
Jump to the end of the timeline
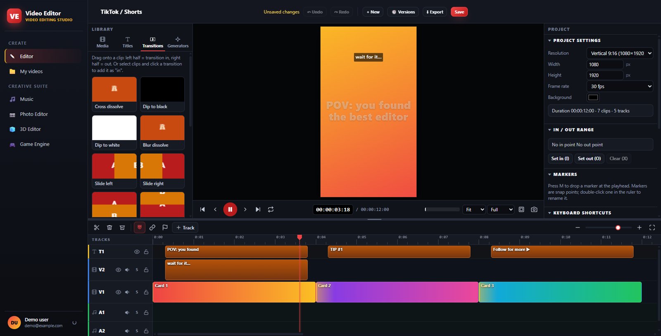(258, 209)
